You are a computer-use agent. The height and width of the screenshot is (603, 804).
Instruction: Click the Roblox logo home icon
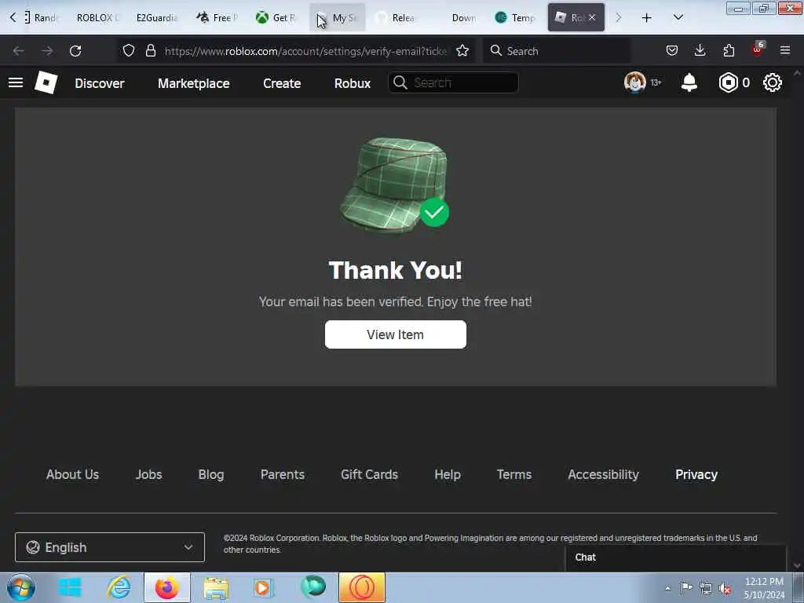(x=46, y=82)
